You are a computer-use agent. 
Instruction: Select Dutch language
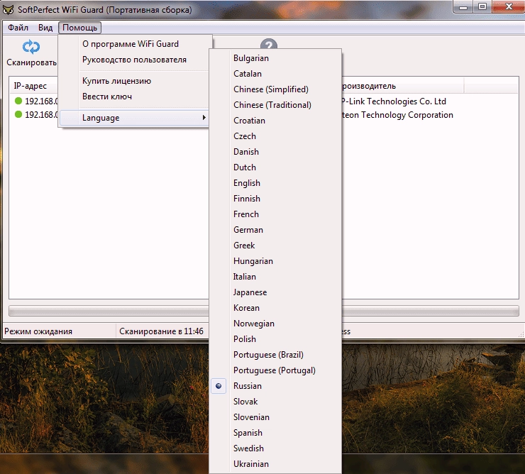point(275,167)
